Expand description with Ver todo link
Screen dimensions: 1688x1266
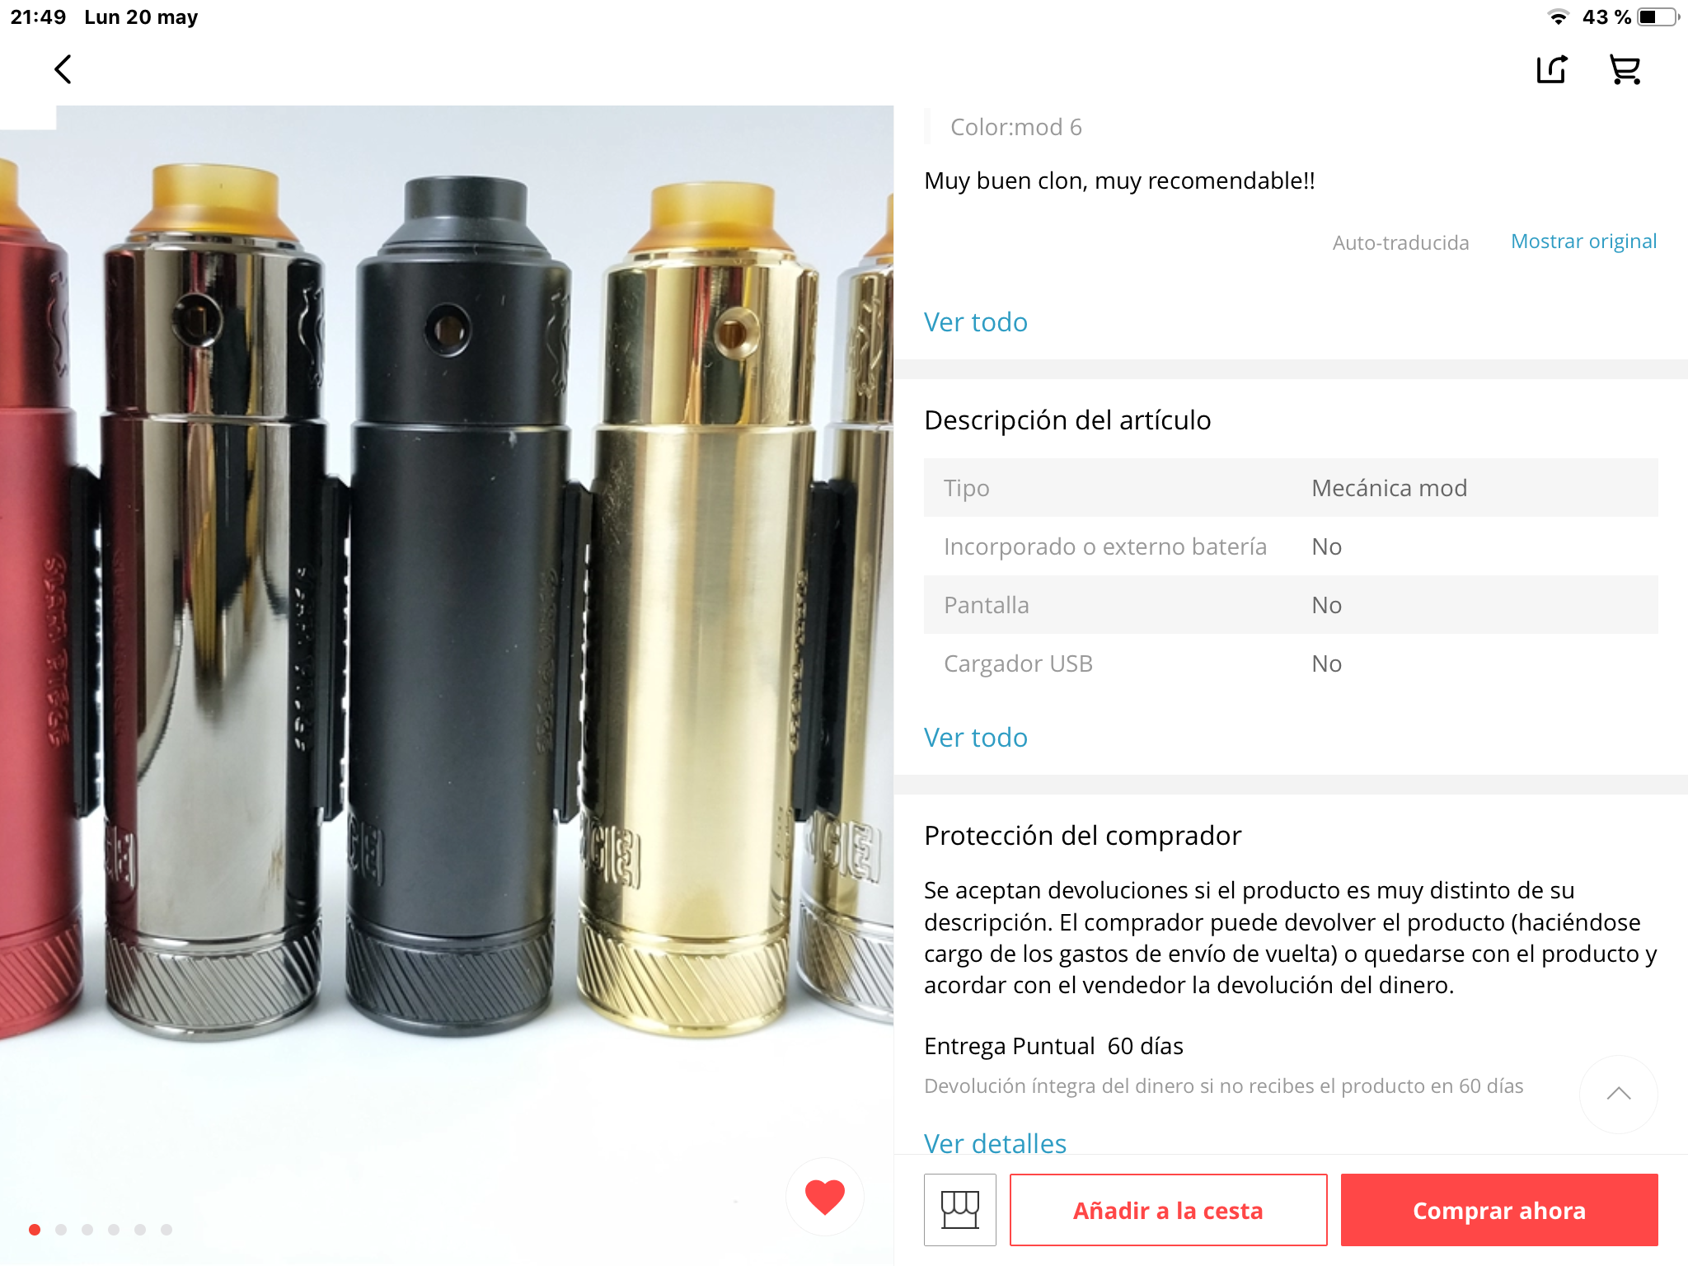(976, 738)
